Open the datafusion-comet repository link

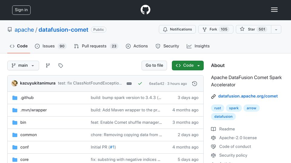coord(63,30)
